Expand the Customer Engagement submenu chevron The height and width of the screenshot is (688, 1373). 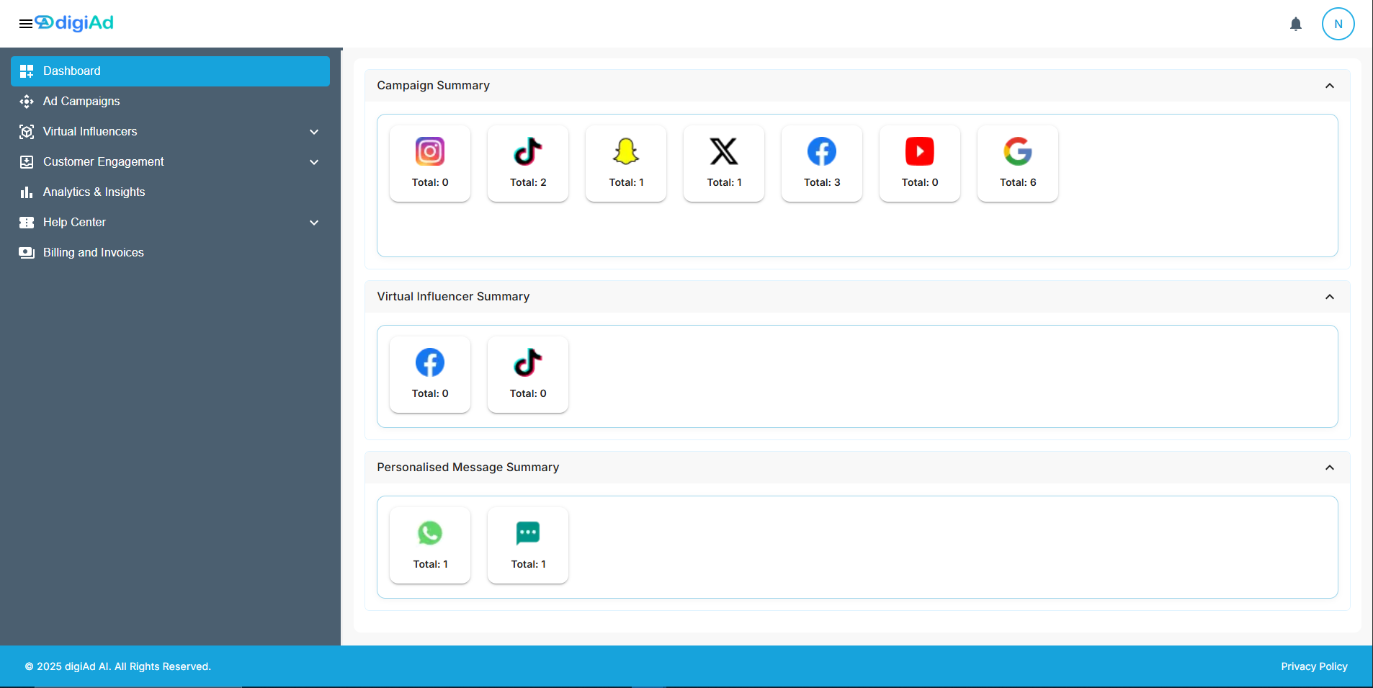(x=314, y=162)
